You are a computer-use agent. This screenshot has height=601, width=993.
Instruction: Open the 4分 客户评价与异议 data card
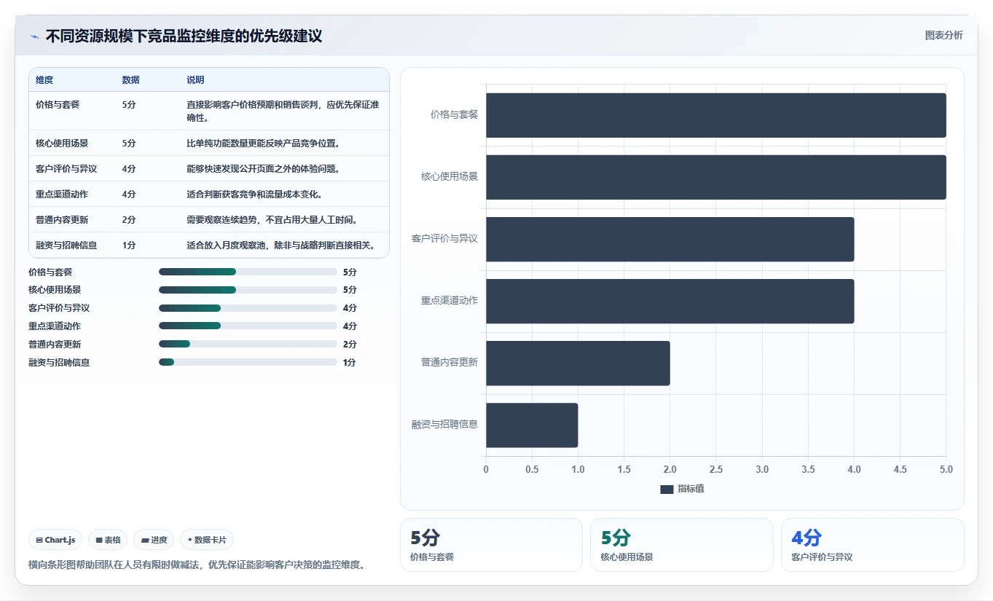[872, 545]
